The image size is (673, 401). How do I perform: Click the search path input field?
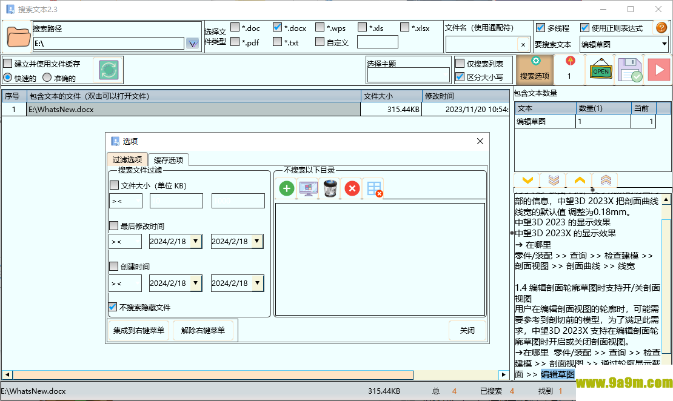point(109,44)
